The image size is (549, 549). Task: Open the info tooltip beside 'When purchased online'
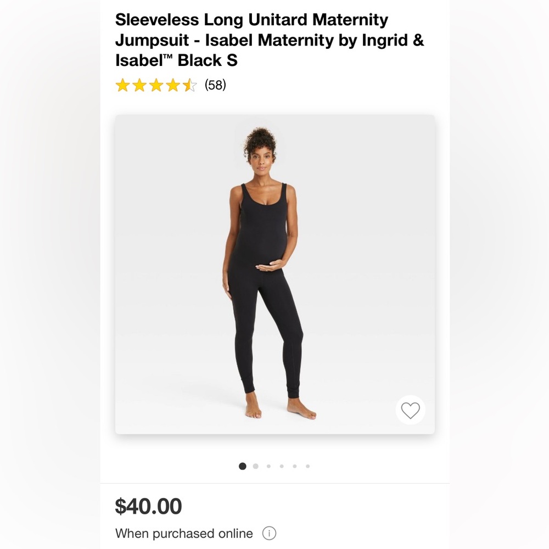[268, 534]
